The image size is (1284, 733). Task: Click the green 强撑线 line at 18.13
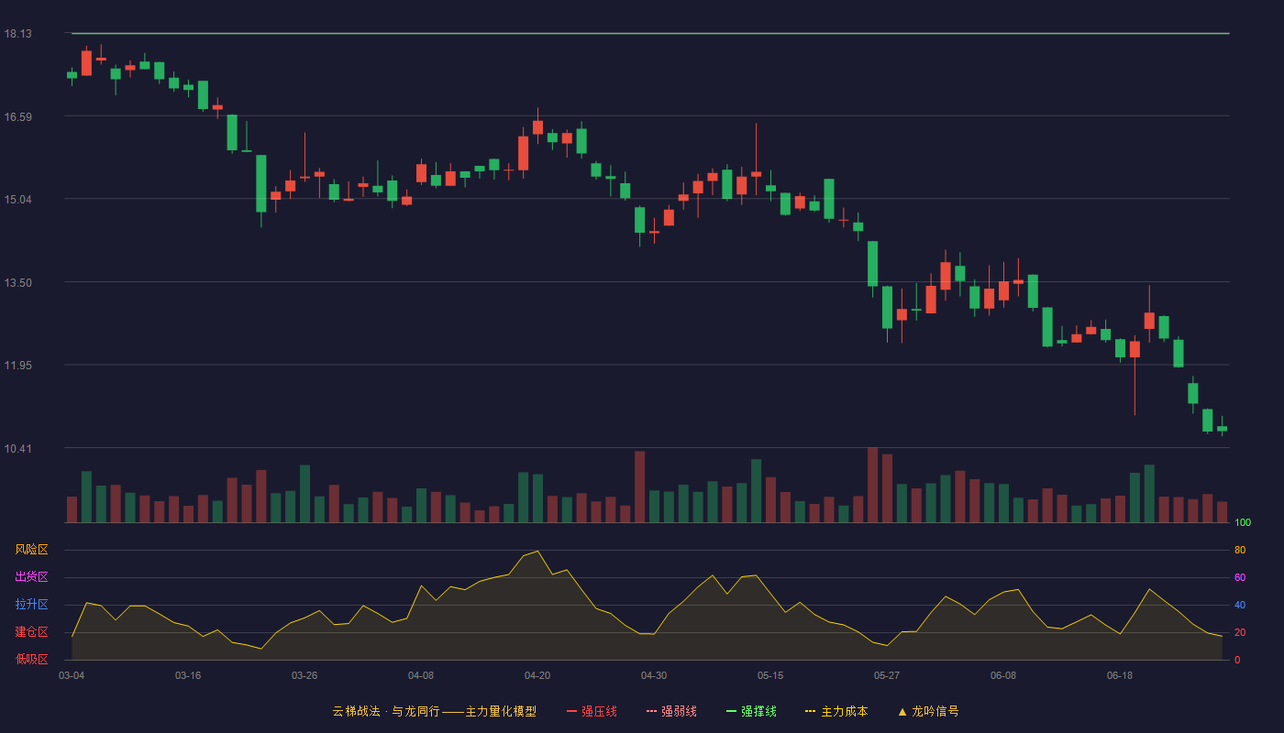point(650,34)
